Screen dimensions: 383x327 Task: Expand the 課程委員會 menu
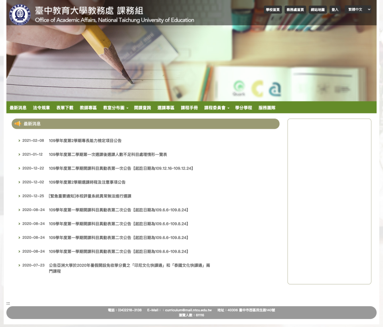click(x=217, y=108)
